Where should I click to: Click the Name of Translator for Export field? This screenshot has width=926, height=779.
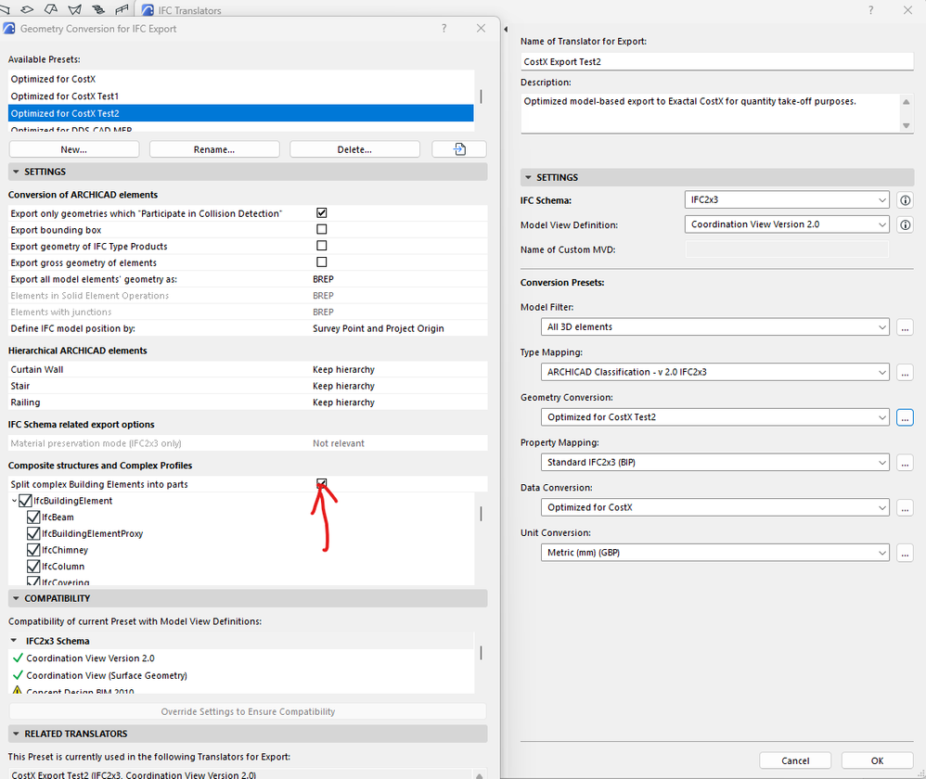point(717,61)
